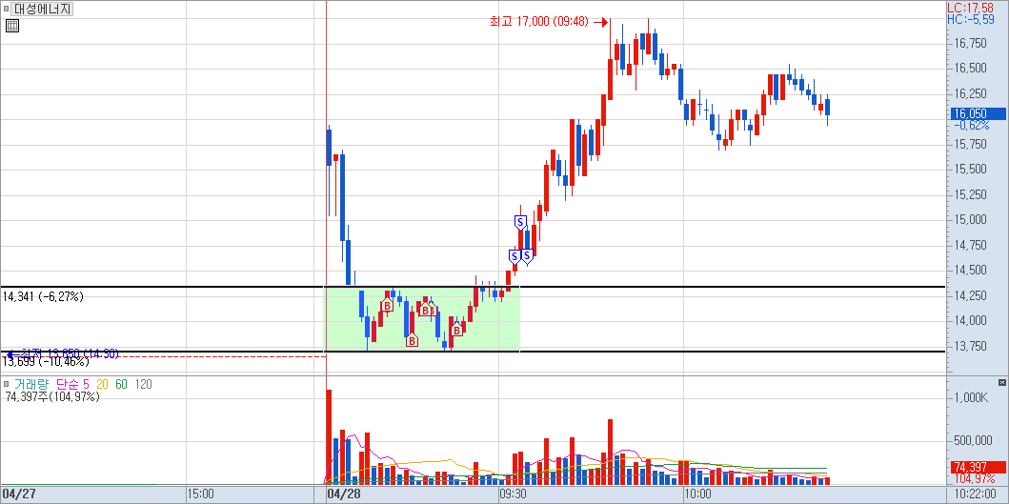
Task: Click the 15:00 time axis label
Action: tap(200, 494)
